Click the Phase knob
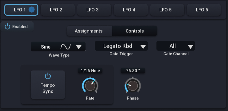228x111 pixels. (x=133, y=86)
